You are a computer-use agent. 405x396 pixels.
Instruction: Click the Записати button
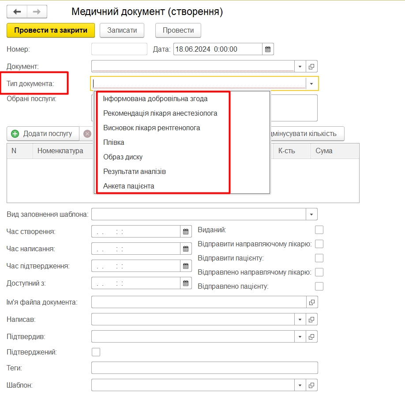pos(122,30)
